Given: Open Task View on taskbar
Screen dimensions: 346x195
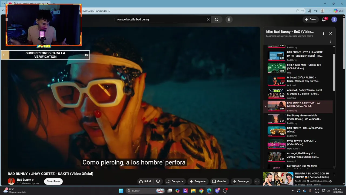Looking at the screenshot, I should click(x=170, y=191).
